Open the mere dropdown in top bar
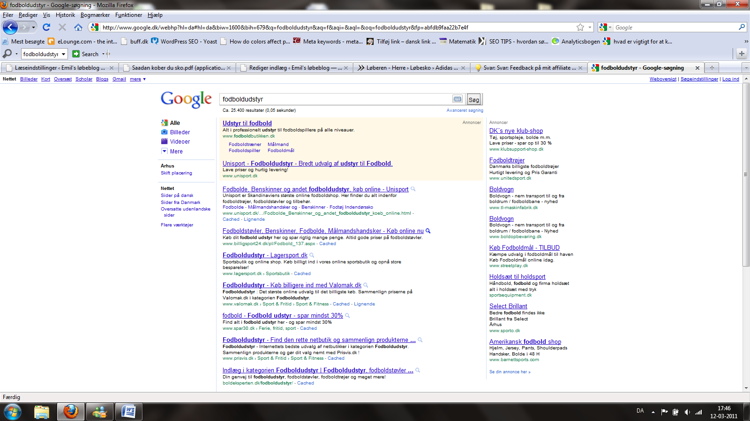 pyautogui.click(x=138, y=79)
